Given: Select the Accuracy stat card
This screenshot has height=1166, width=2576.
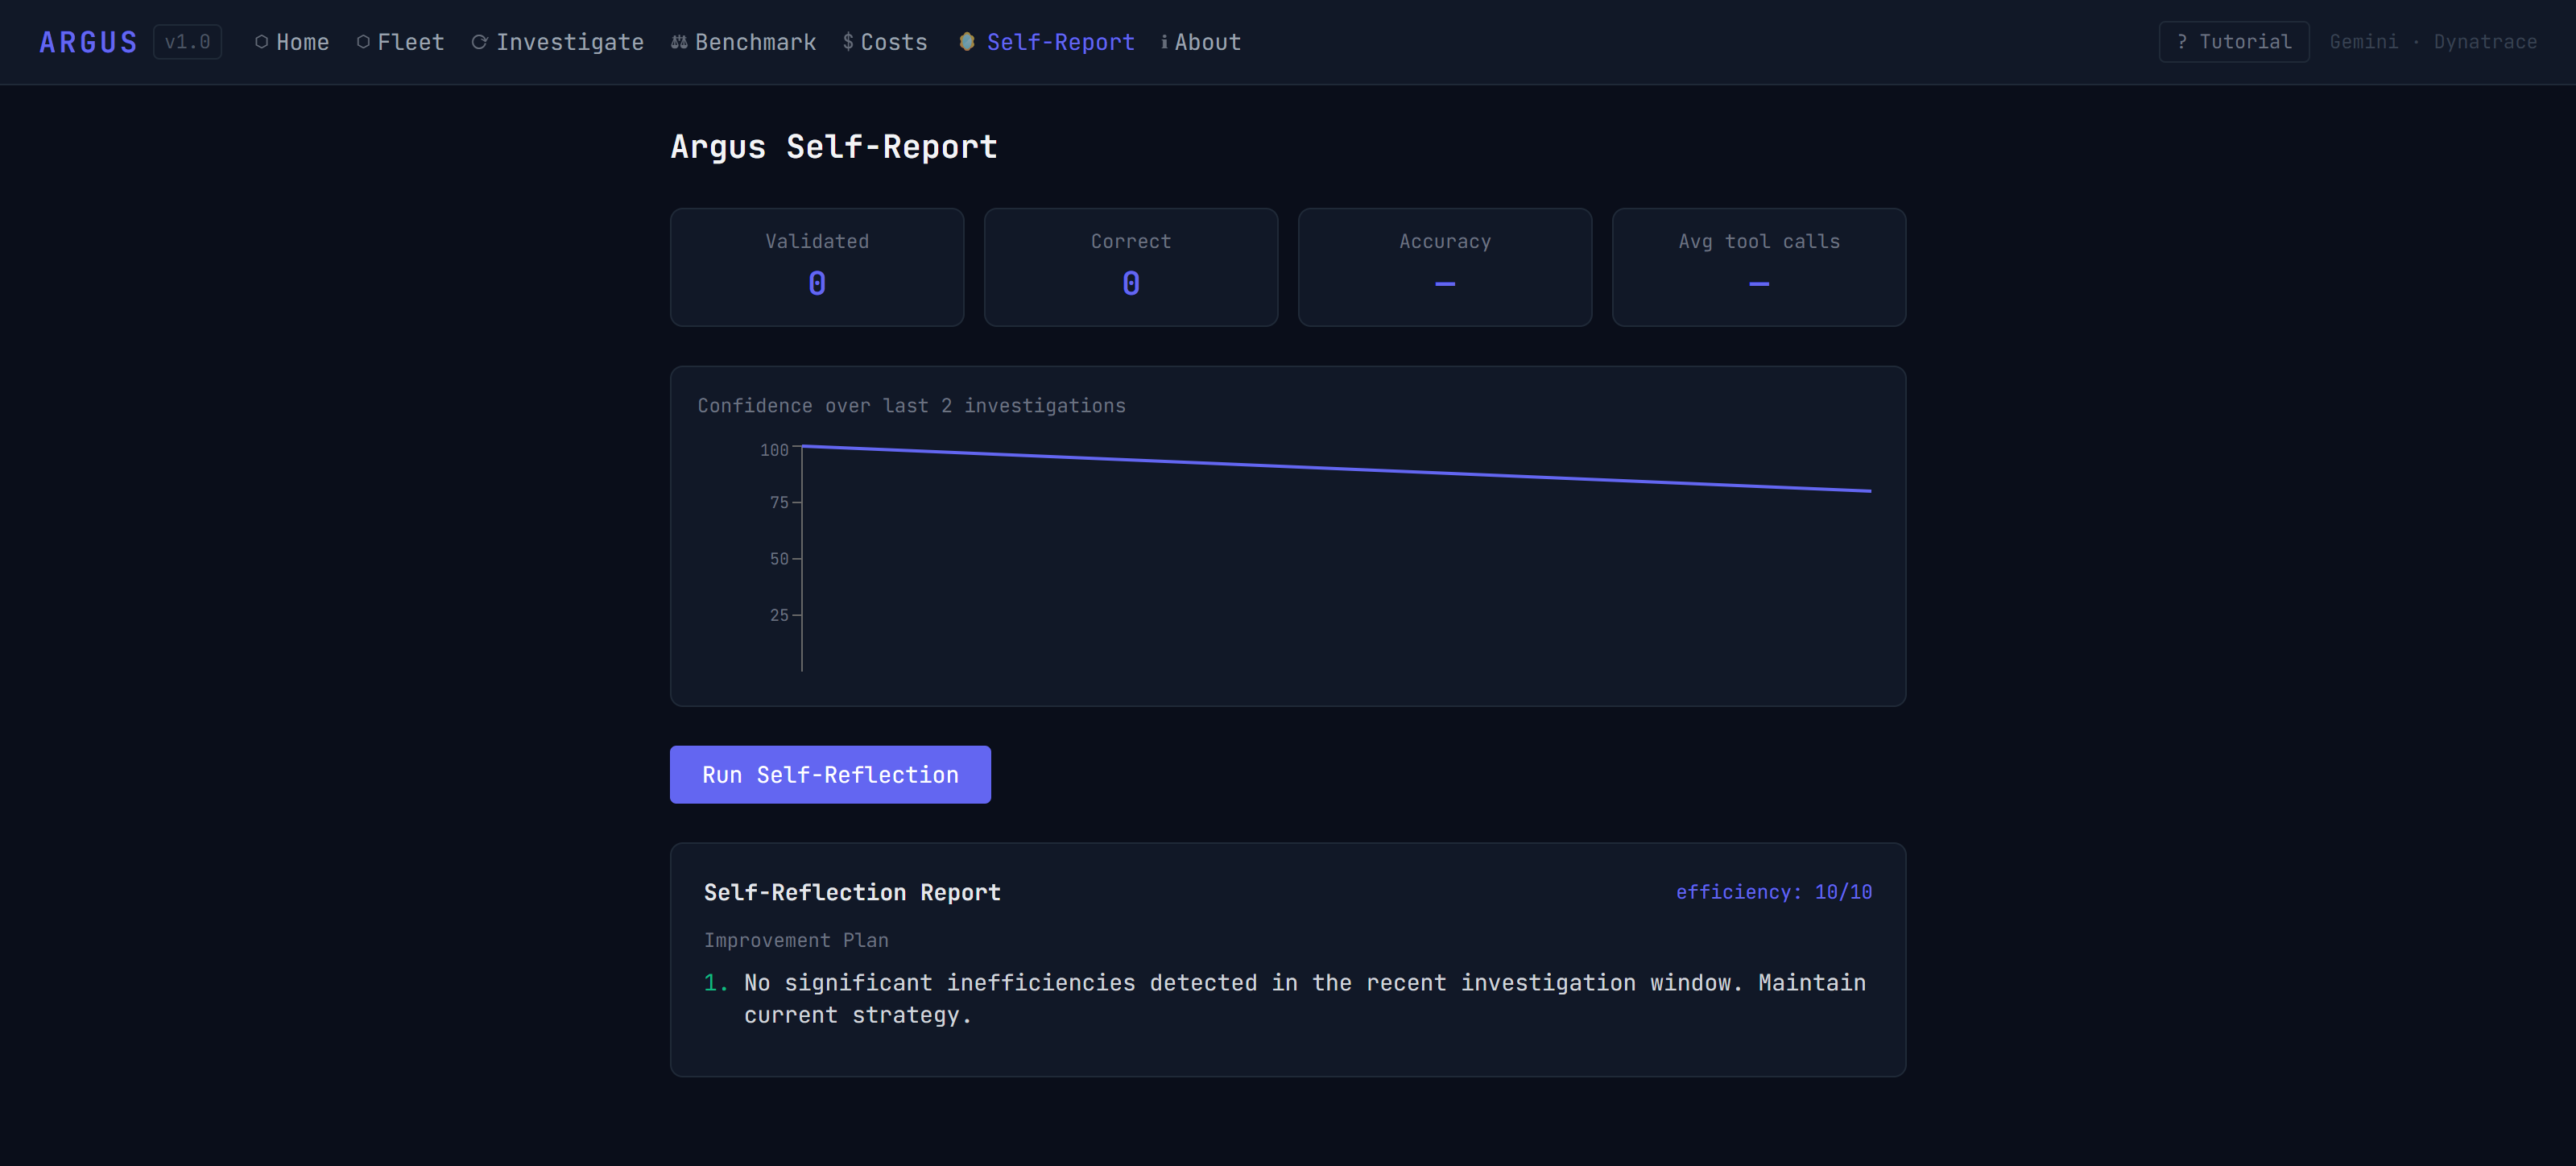Looking at the screenshot, I should [x=1444, y=267].
